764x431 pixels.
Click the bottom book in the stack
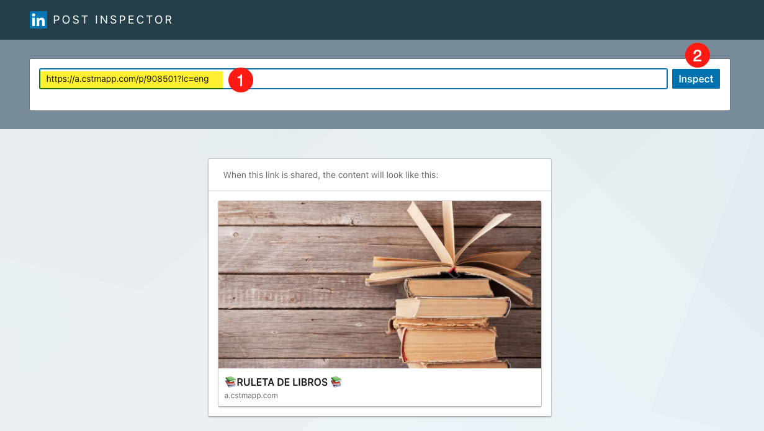pos(453,363)
